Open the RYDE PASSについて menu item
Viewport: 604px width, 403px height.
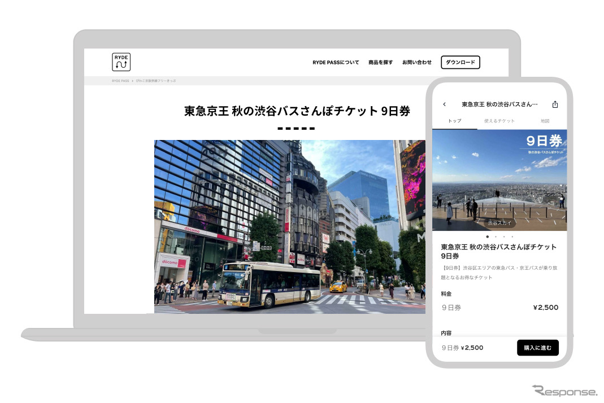(x=336, y=62)
